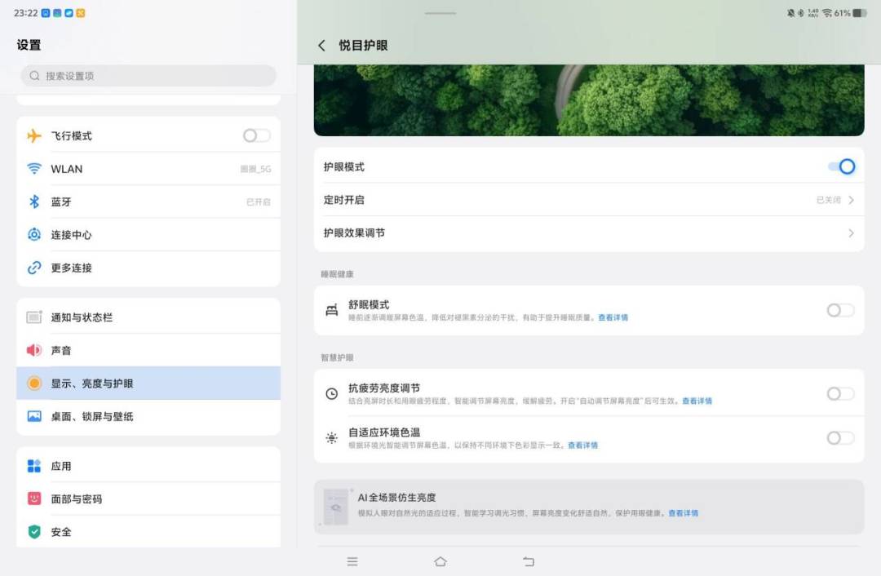This screenshot has width=881, height=576.
Task: Tap the airplane icon for 飞行模式
Action: click(x=34, y=136)
